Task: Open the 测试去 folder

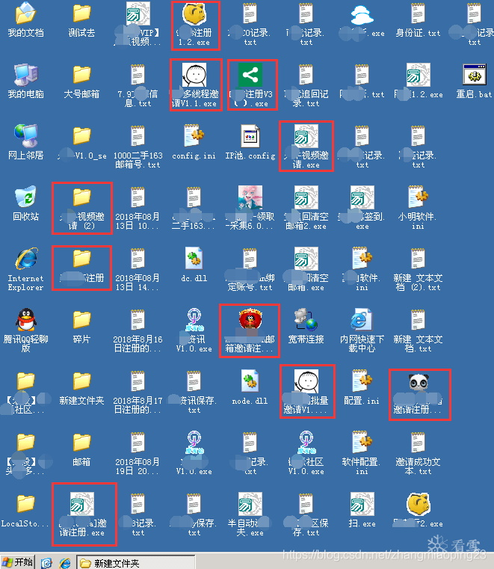Action: point(81,20)
